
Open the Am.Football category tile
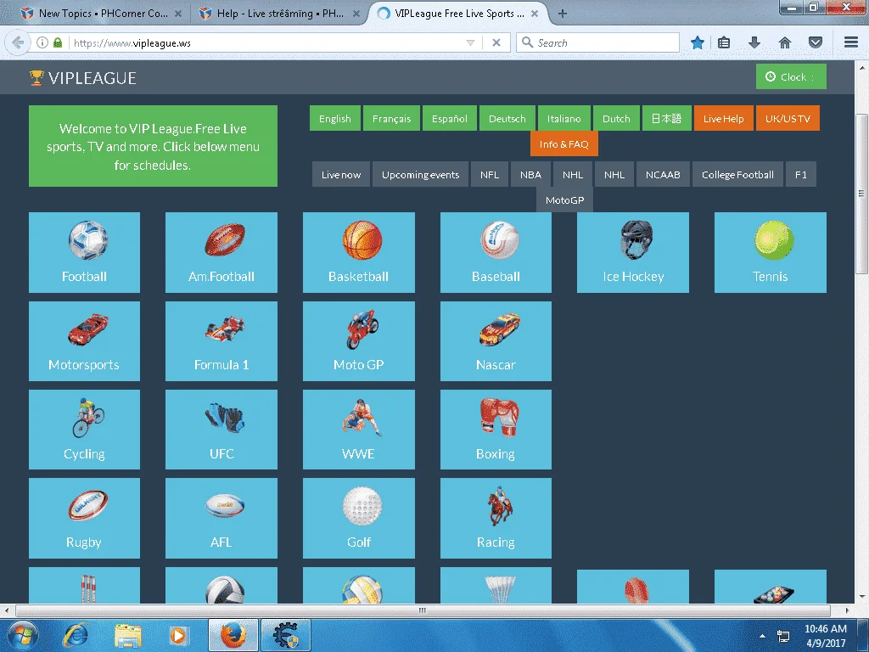click(221, 252)
